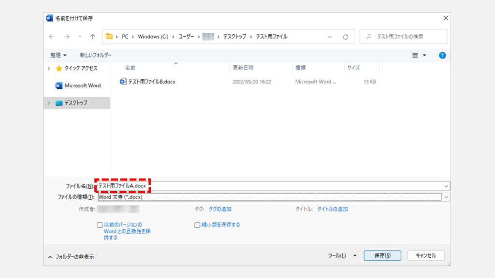495x278 pixels.
Task: Close the 名前を付けて保存 dialog
Action: pos(446,18)
